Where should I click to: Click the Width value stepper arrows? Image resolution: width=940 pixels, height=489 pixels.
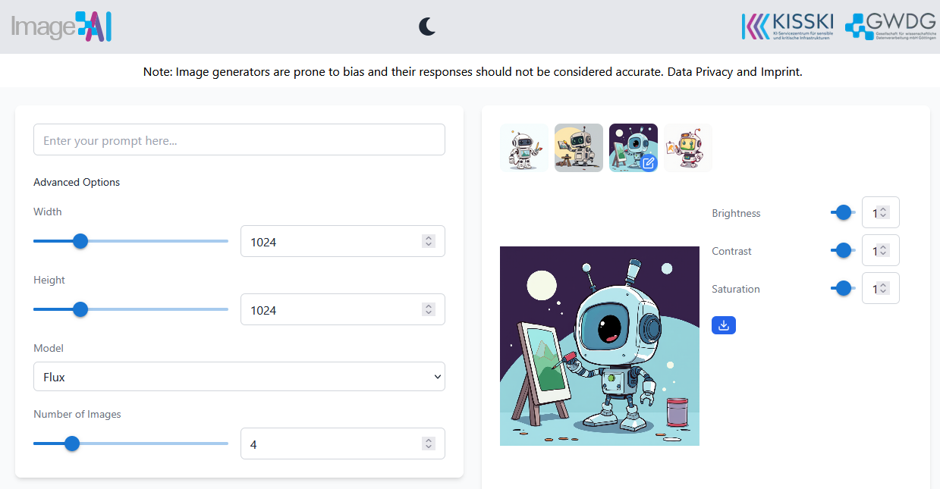click(x=429, y=241)
